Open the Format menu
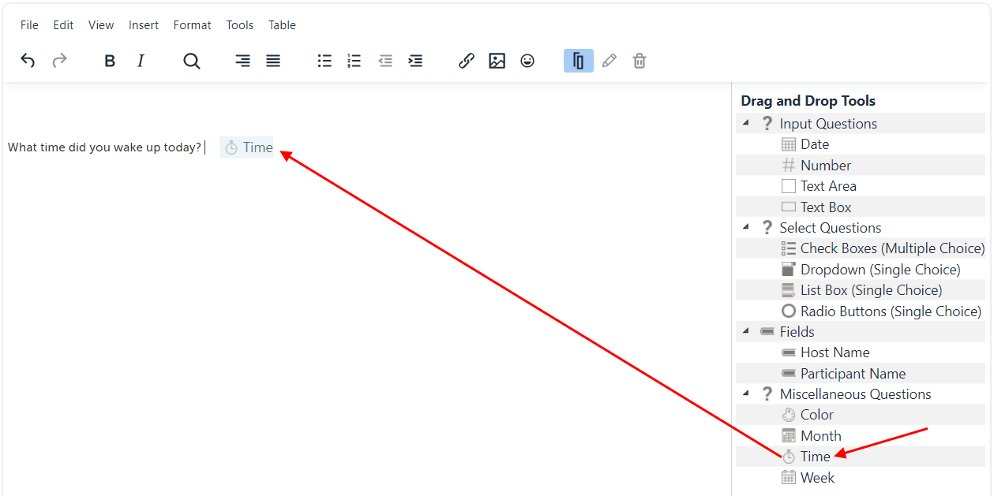 click(192, 24)
